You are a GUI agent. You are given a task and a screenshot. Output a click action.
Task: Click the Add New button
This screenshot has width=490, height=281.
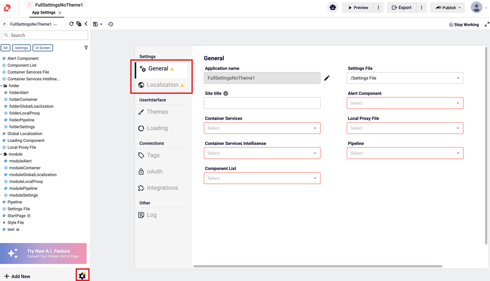tap(17, 276)
